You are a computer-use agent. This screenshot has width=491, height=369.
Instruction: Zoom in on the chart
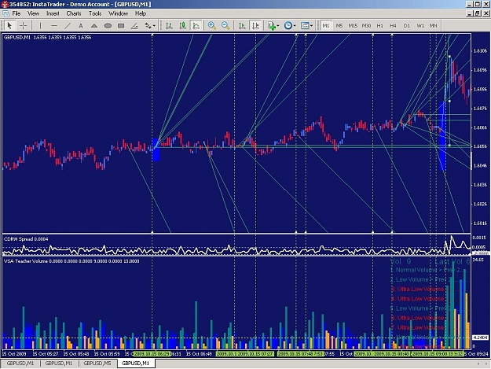(212, 25)
